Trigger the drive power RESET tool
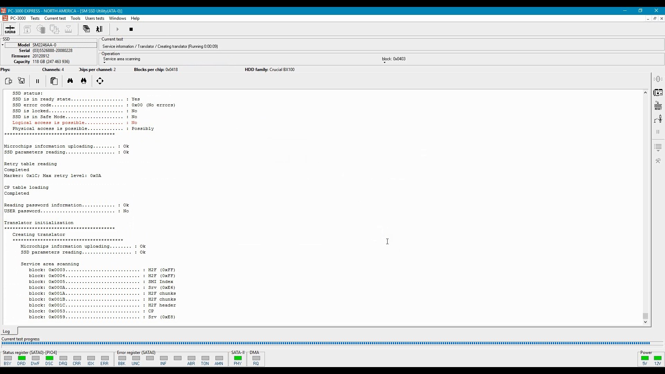The height and width of the screenshot is (374, 665). pyautogui.click(x=658, y=106)
